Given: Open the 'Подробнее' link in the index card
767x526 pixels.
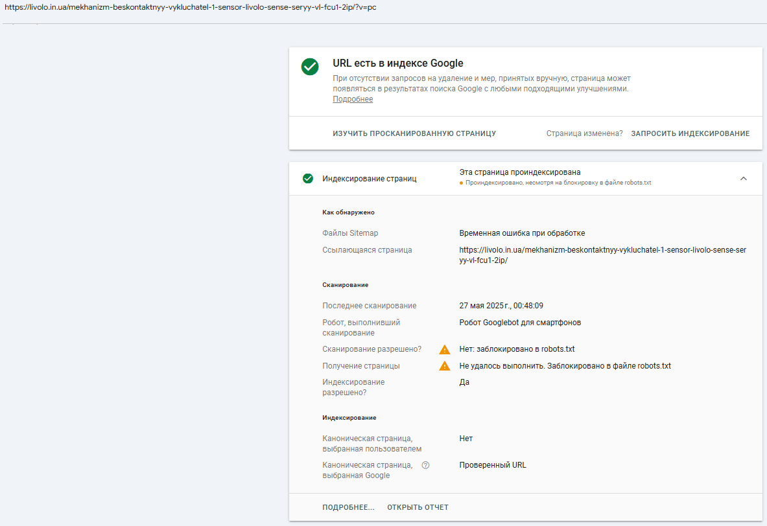Looking at the screenshot, I should (x=353, y=99).
